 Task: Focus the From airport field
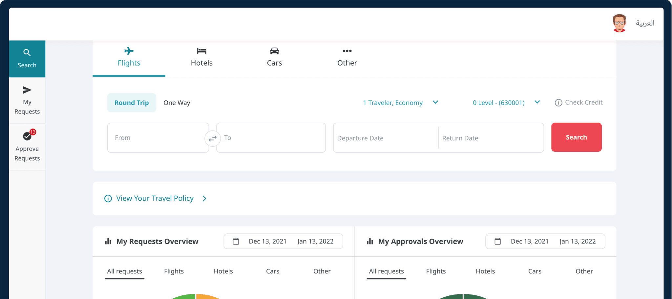tap(158, 138)
